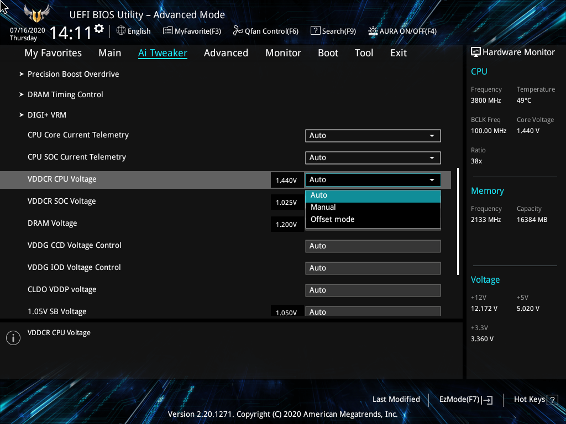Image resolution: width=566 pixels, height=424 pixels.
Task: Open the Advanced tab
Action: [x=226, y=53]
